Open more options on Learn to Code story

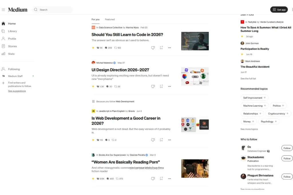(169, 48)
